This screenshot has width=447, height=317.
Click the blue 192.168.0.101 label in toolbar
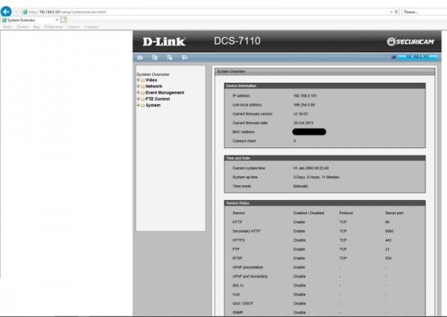[x=417, y=57]
